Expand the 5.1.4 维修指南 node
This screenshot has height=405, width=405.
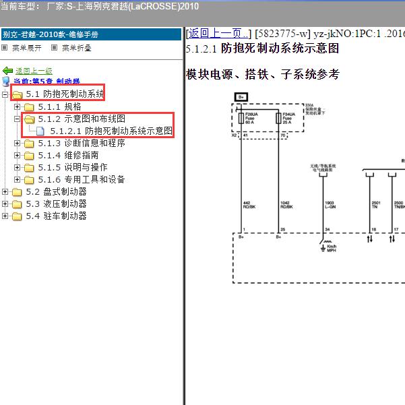point(17,155)
